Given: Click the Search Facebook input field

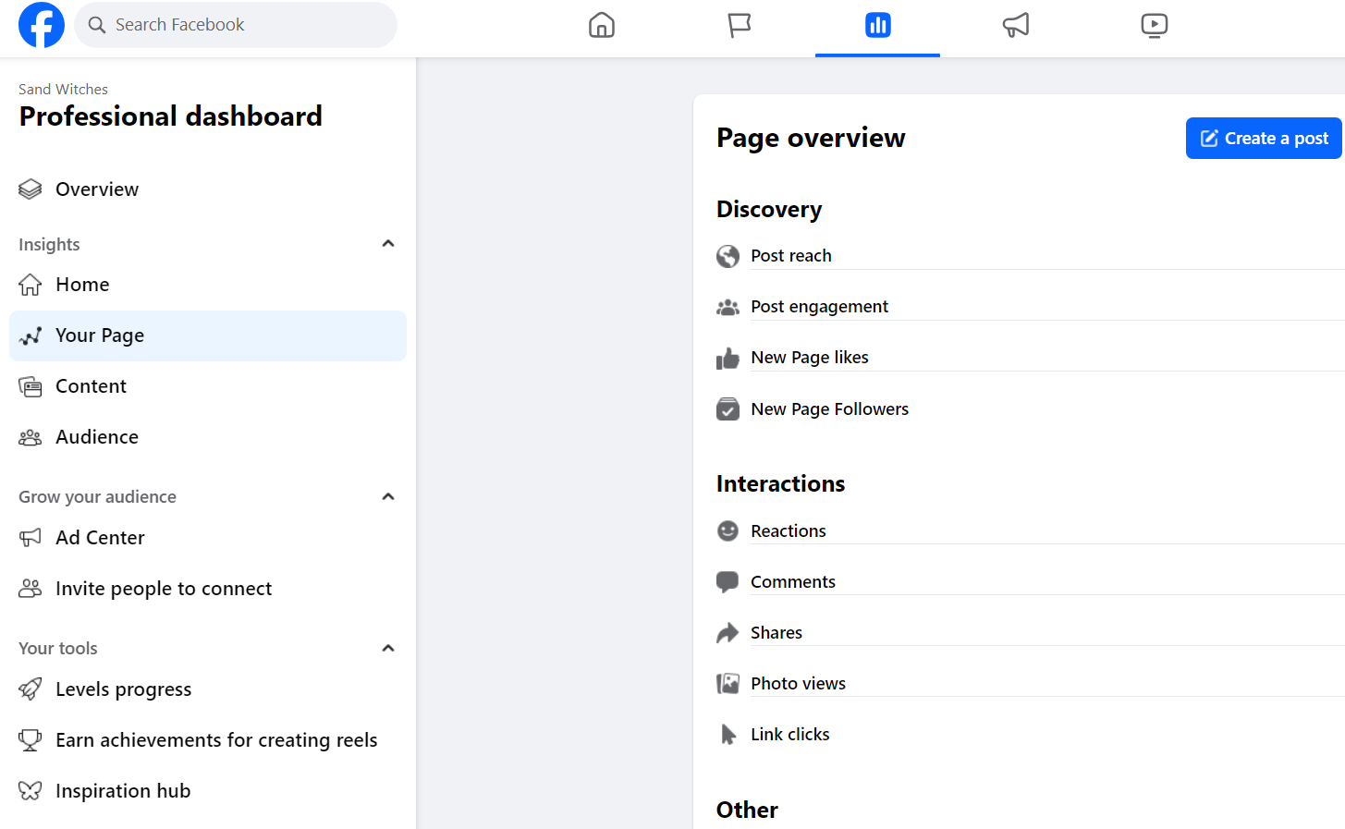Looking at the screenshot, I should pos(236,25).
